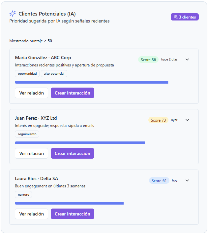Select the oportunidad tag

27,74
